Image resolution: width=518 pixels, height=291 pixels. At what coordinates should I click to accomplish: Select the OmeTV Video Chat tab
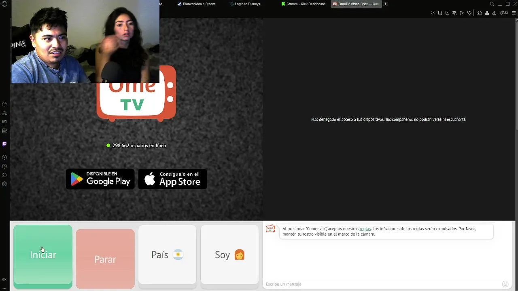(356, 4)
